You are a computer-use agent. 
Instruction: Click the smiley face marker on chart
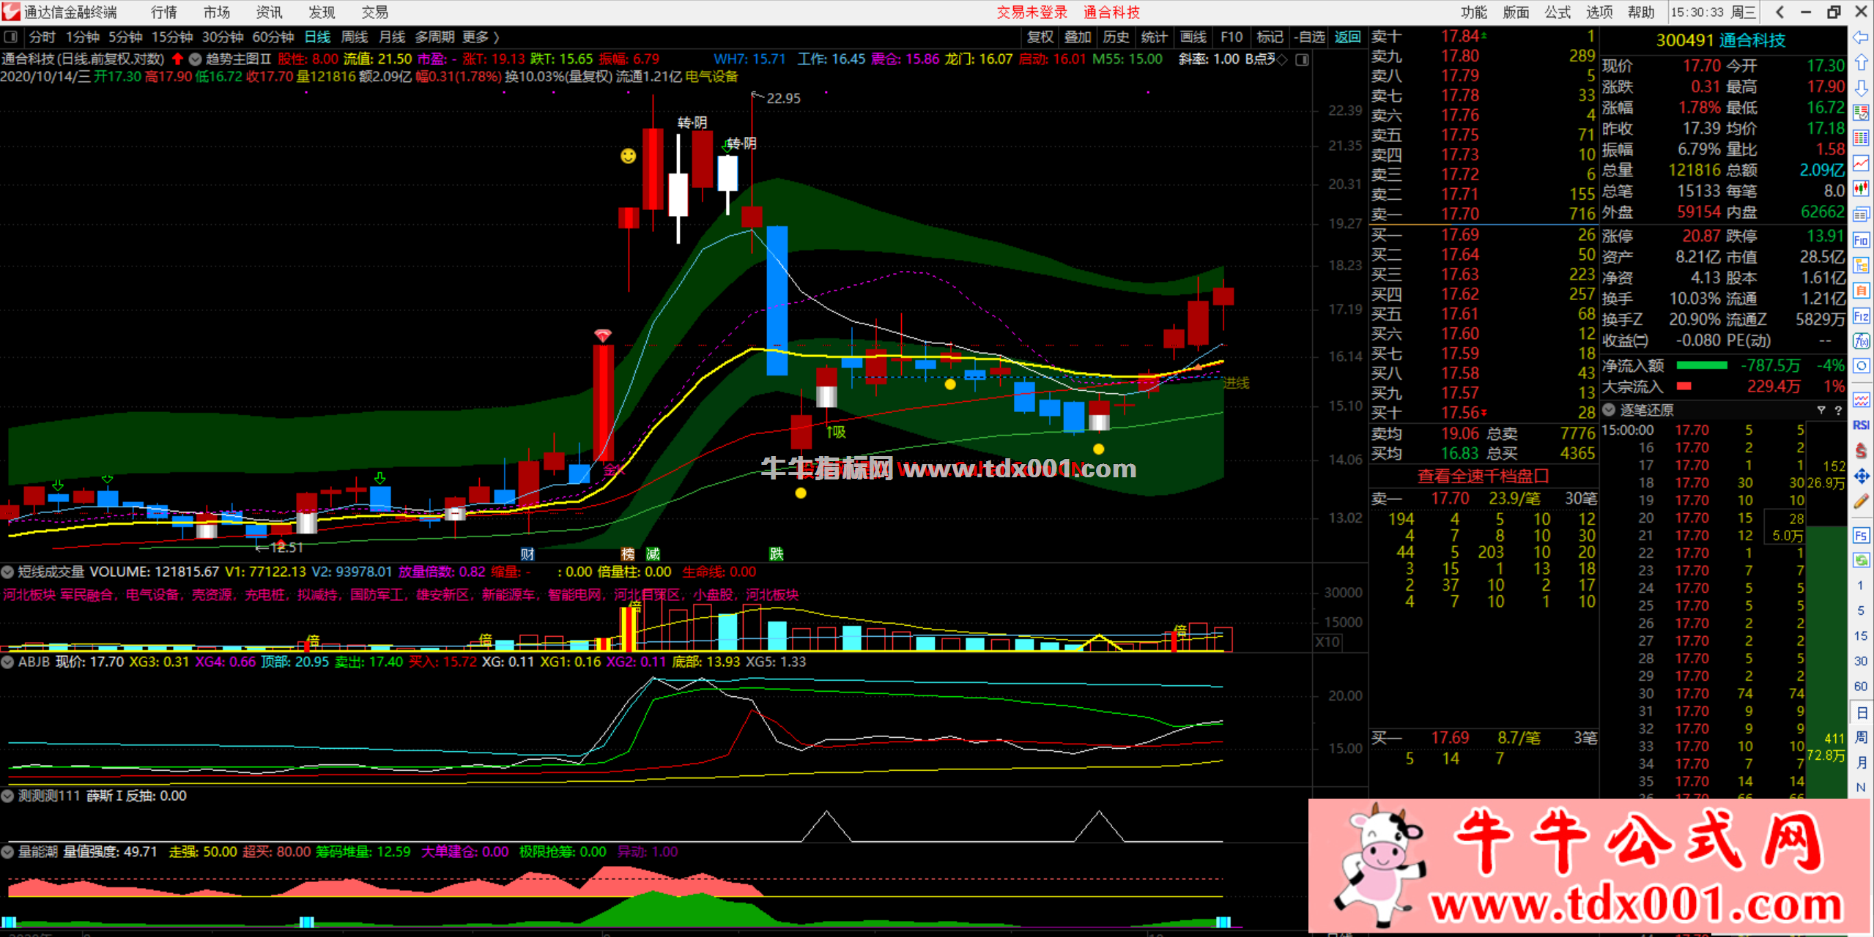pyautogui.click(x=628, y=156)
